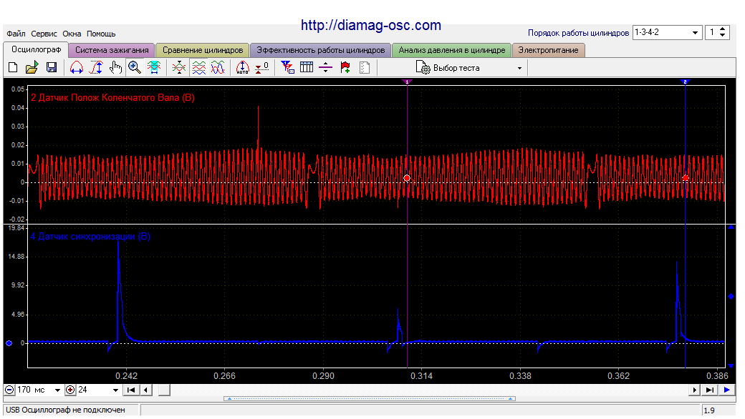Click the blue up-triangle scale handle at right
The width and height of the screenshot is (745, 419).
pyautogui.click(x=731, y=227)
